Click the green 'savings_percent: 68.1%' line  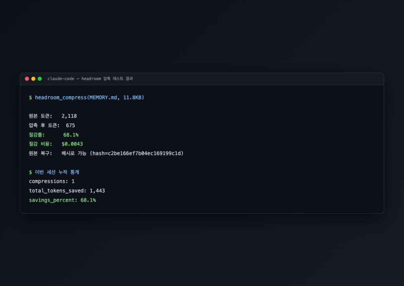click(63, 200)
